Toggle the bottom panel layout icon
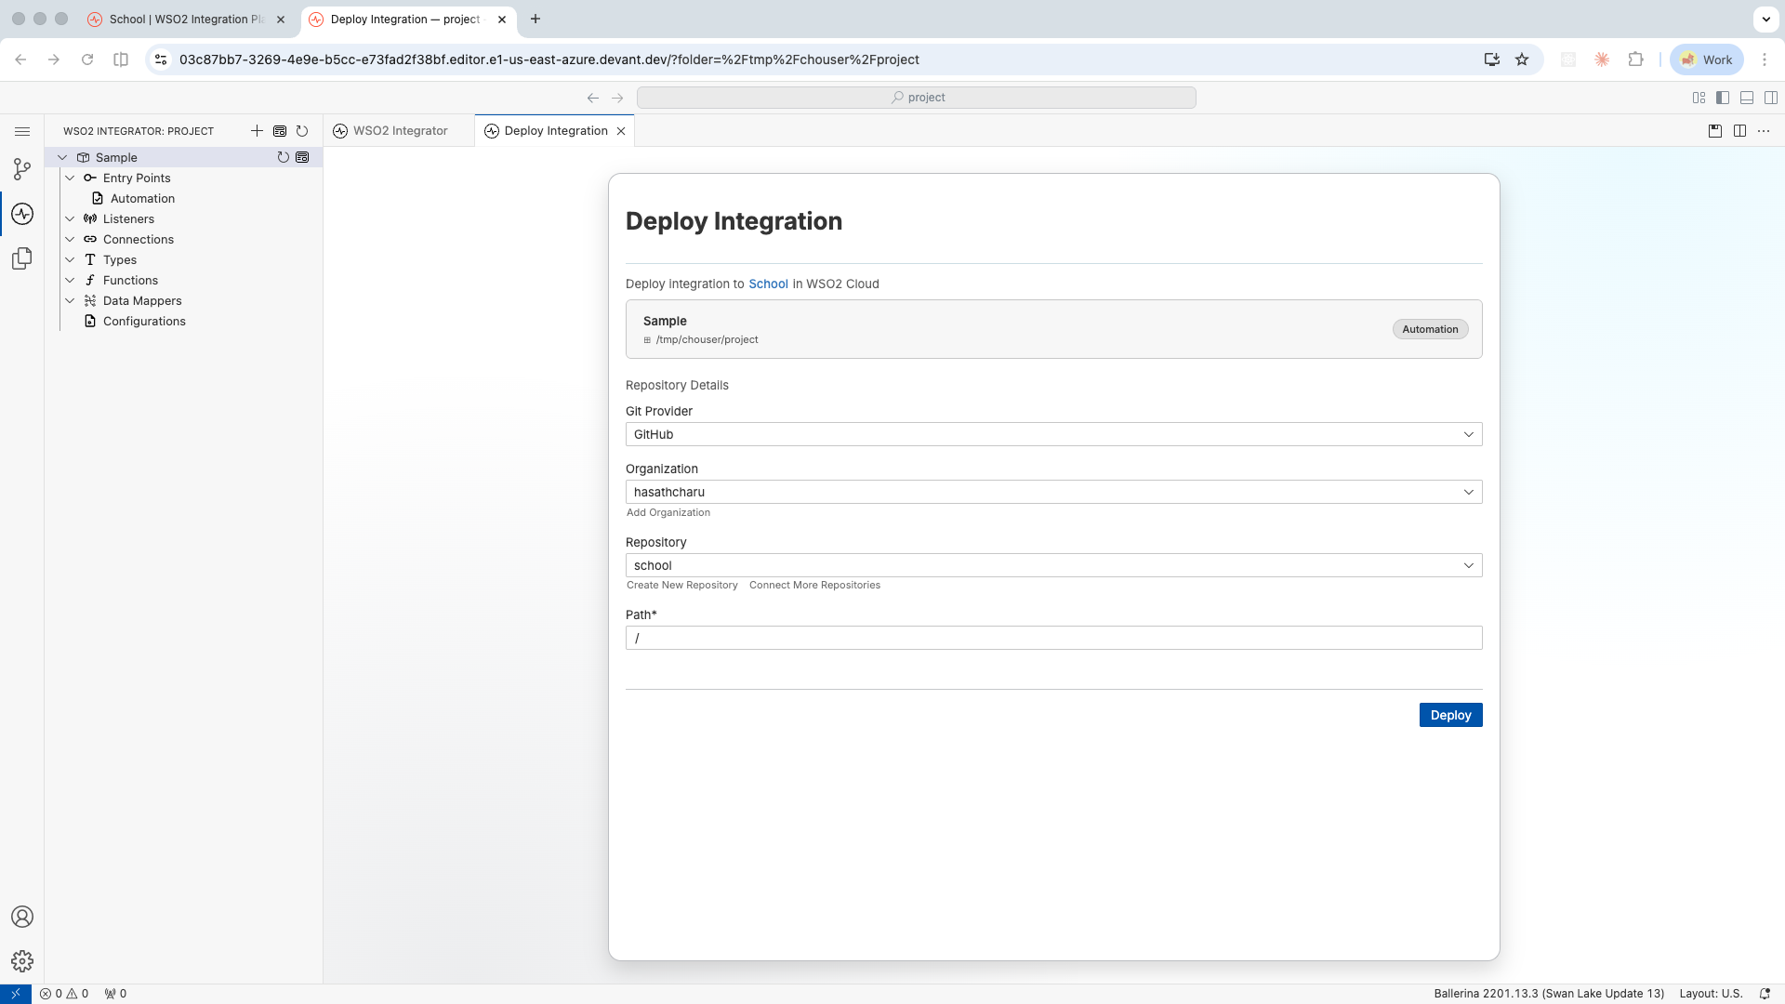1785x1004 pixels. click(x=1747, y=98)
